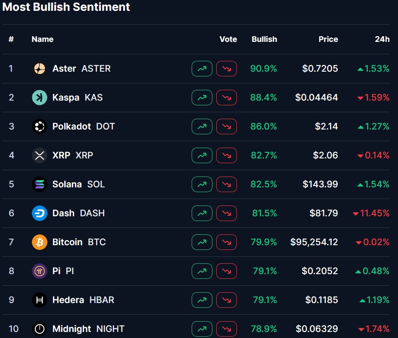The image size is (398, 338).
Task: Click the Dash coin logo icon
Action: [x=40, y=213]
